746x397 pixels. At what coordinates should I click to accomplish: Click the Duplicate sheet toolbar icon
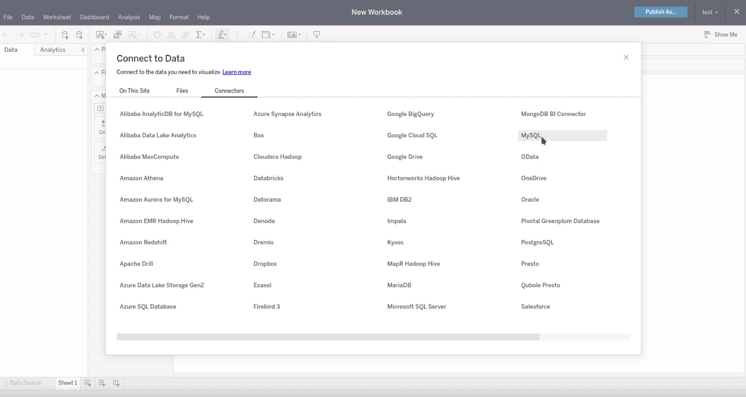tap(117, 35)
